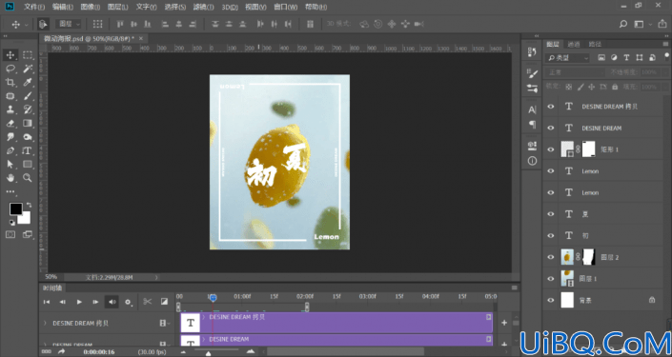Open DESINE DREAM 拷贝 track filmstrip menu

[x=164, y=323]
